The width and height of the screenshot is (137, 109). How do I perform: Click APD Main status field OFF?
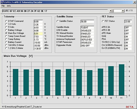128,34
